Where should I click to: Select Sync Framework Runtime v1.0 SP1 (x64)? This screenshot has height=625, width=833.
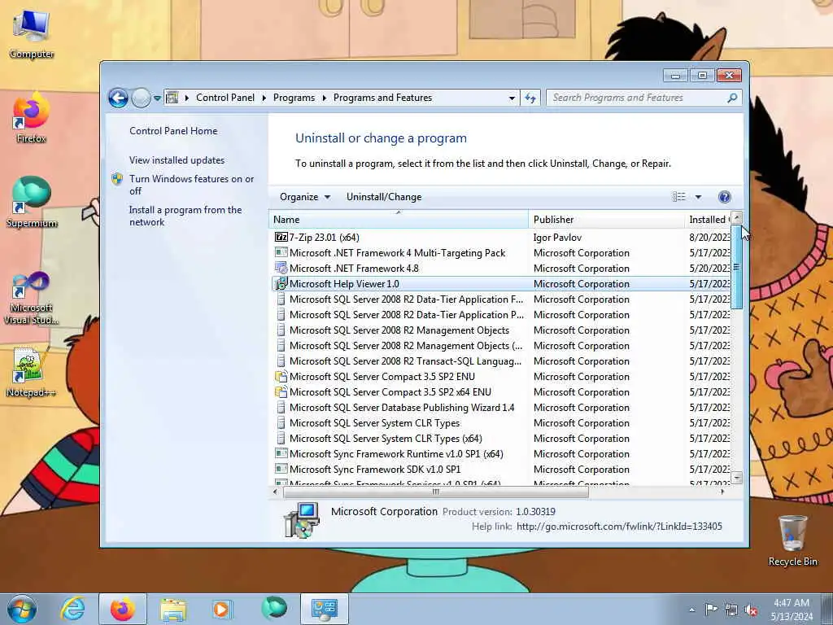[x=501, y=454]
